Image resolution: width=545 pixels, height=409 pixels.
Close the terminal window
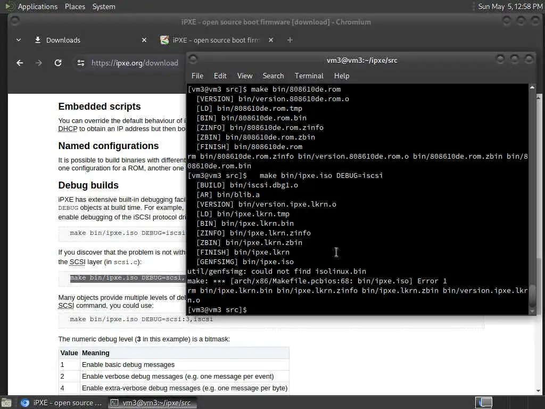pos(529,60)
